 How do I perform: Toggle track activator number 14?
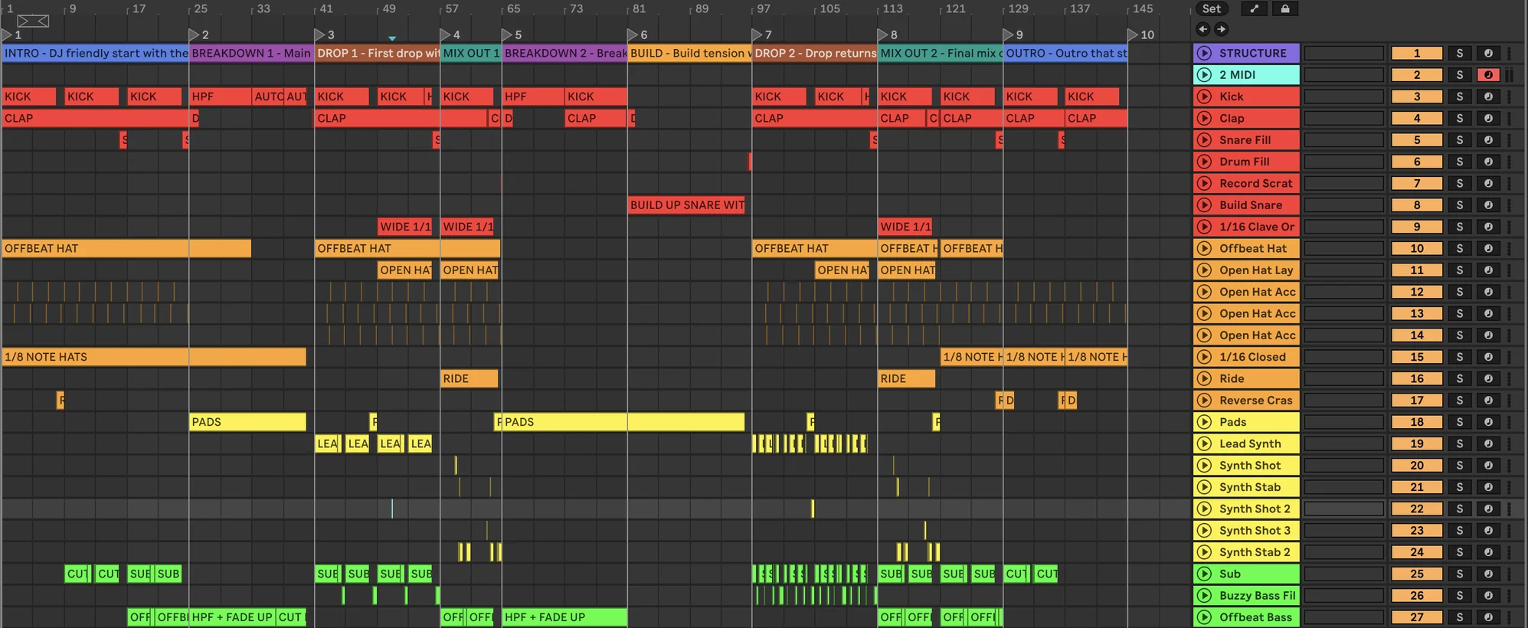pyautogui.click(x=1416, y=335)
